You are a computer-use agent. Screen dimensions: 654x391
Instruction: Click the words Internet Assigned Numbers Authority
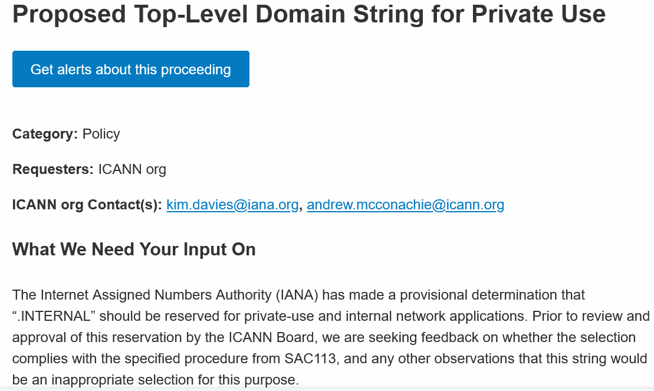(x=156, y=295)
